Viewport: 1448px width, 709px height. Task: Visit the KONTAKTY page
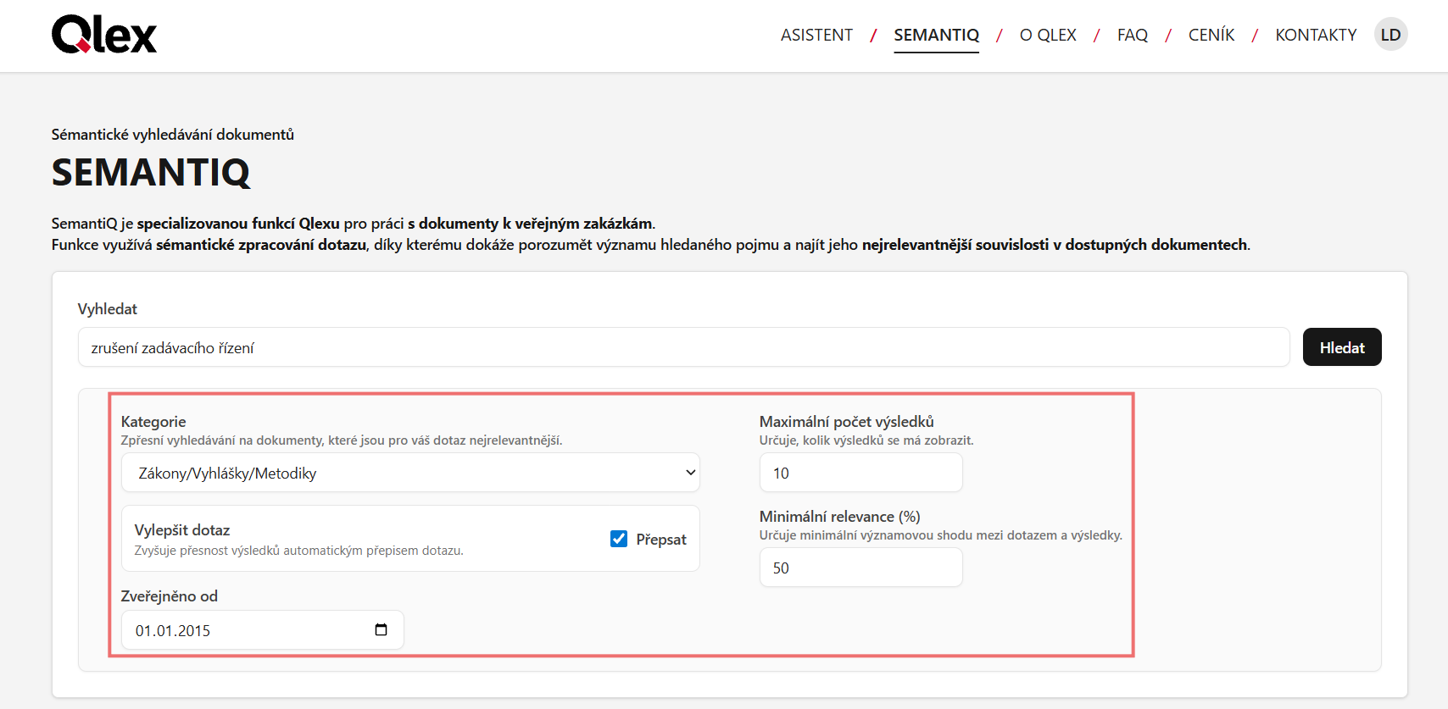(1316, 35)
